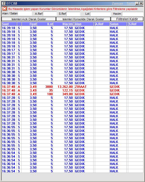
Task: Focus the S.Ref filter field
Action: point(73,14)
